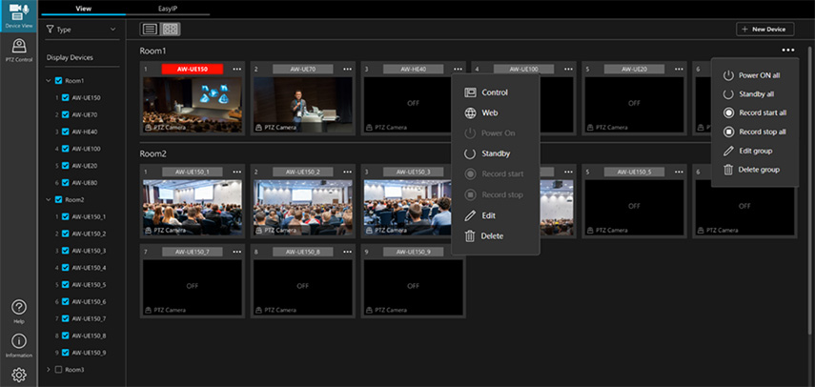This screenshot has width=815, height=387.
Task: Click the vertical scrollbar at right edge
Action: coord(808,190)
